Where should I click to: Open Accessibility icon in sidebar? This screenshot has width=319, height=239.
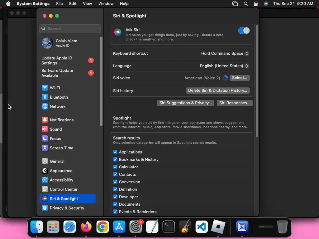[45, 180]
